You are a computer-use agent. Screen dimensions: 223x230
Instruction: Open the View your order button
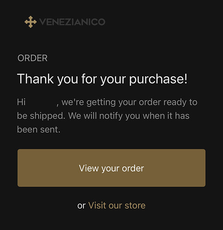111,168
